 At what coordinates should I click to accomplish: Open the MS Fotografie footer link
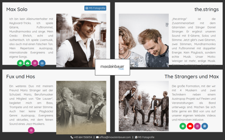coord(145,137)
